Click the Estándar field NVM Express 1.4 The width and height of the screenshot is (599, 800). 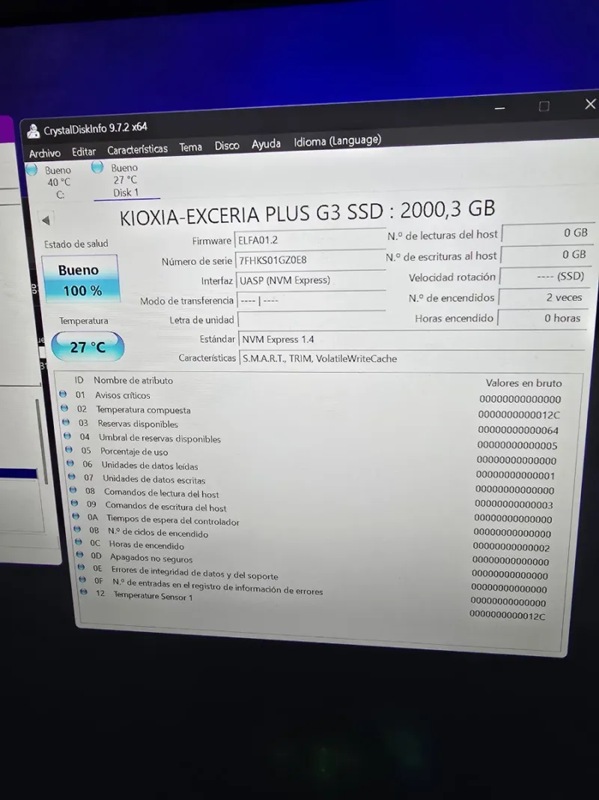(413, 339)
